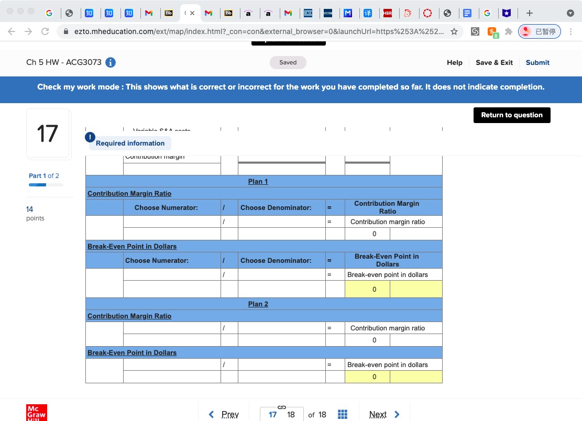Screen dimensions: 582x421
Task: Open the Extensions puzzle piece menu
Action: 509,31
